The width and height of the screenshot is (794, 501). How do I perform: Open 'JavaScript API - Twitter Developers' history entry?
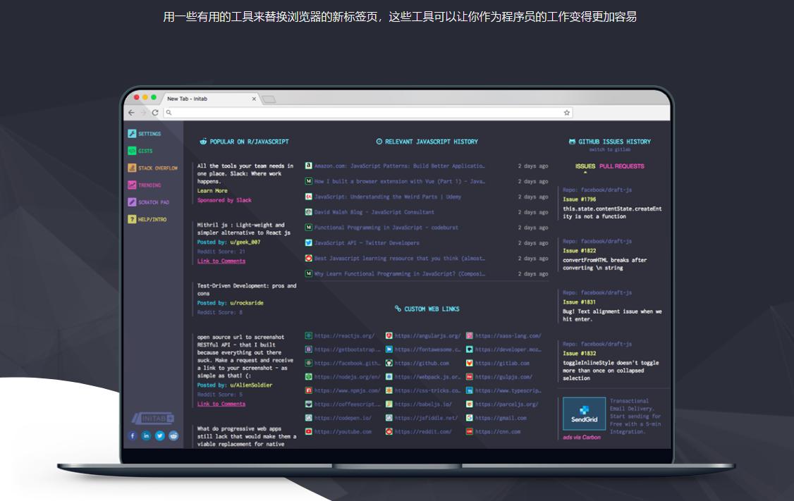[367, 243]
